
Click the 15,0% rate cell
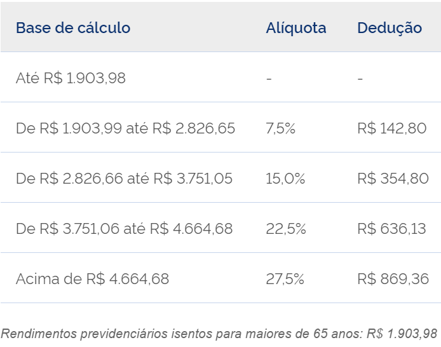[x=285, y=179]
